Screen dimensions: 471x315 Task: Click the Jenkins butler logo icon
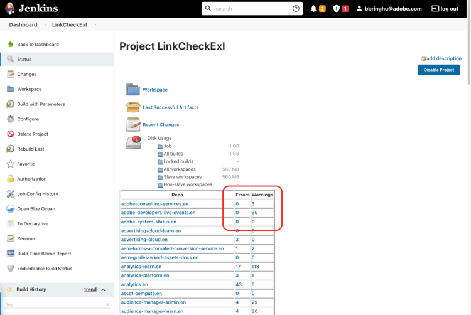9,8
